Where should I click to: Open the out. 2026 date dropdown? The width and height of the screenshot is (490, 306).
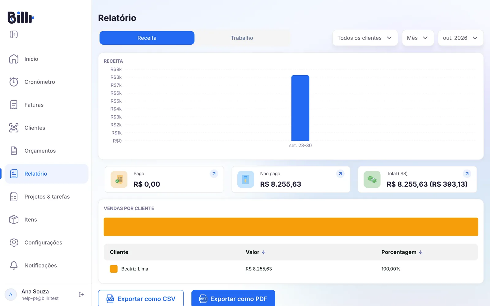pos(461,38)
